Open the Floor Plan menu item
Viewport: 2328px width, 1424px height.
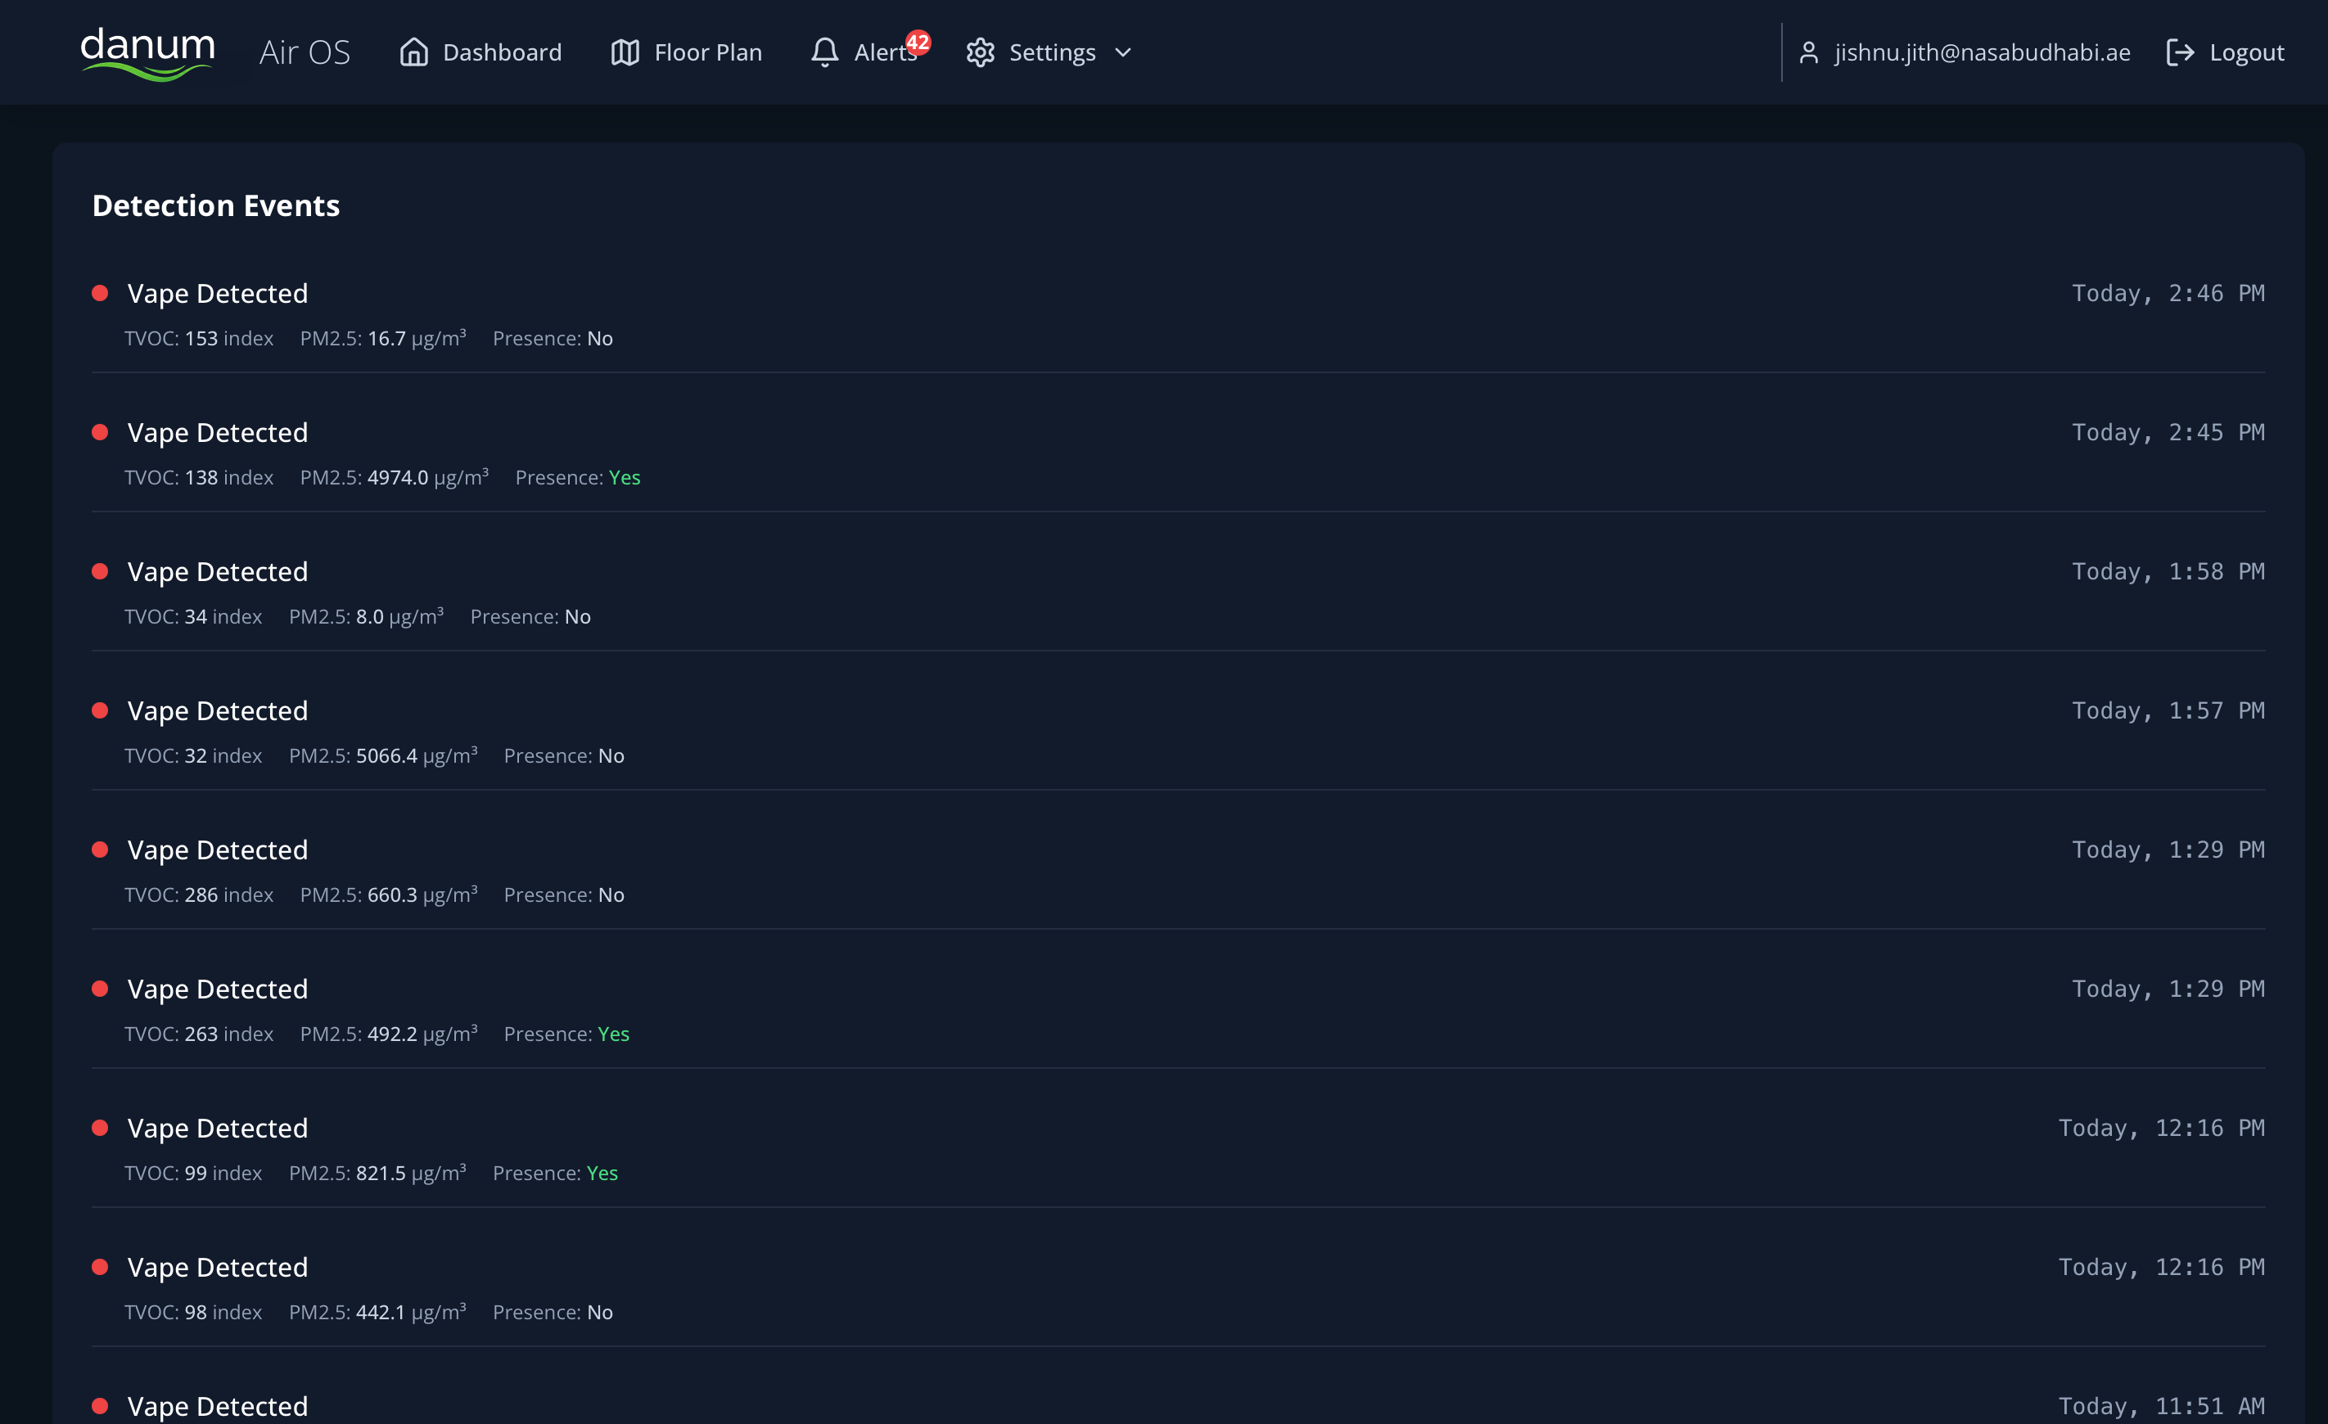click(706, 53)
